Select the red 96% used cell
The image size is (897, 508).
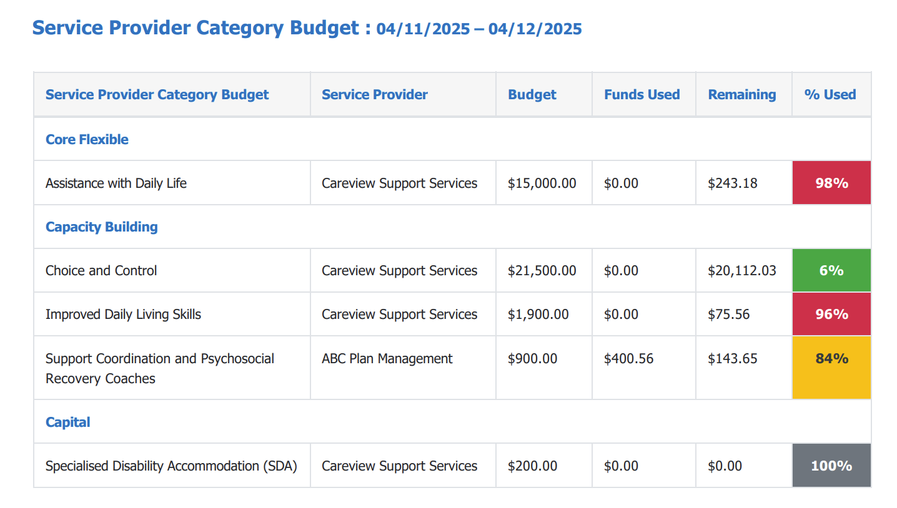coord(831,315)
